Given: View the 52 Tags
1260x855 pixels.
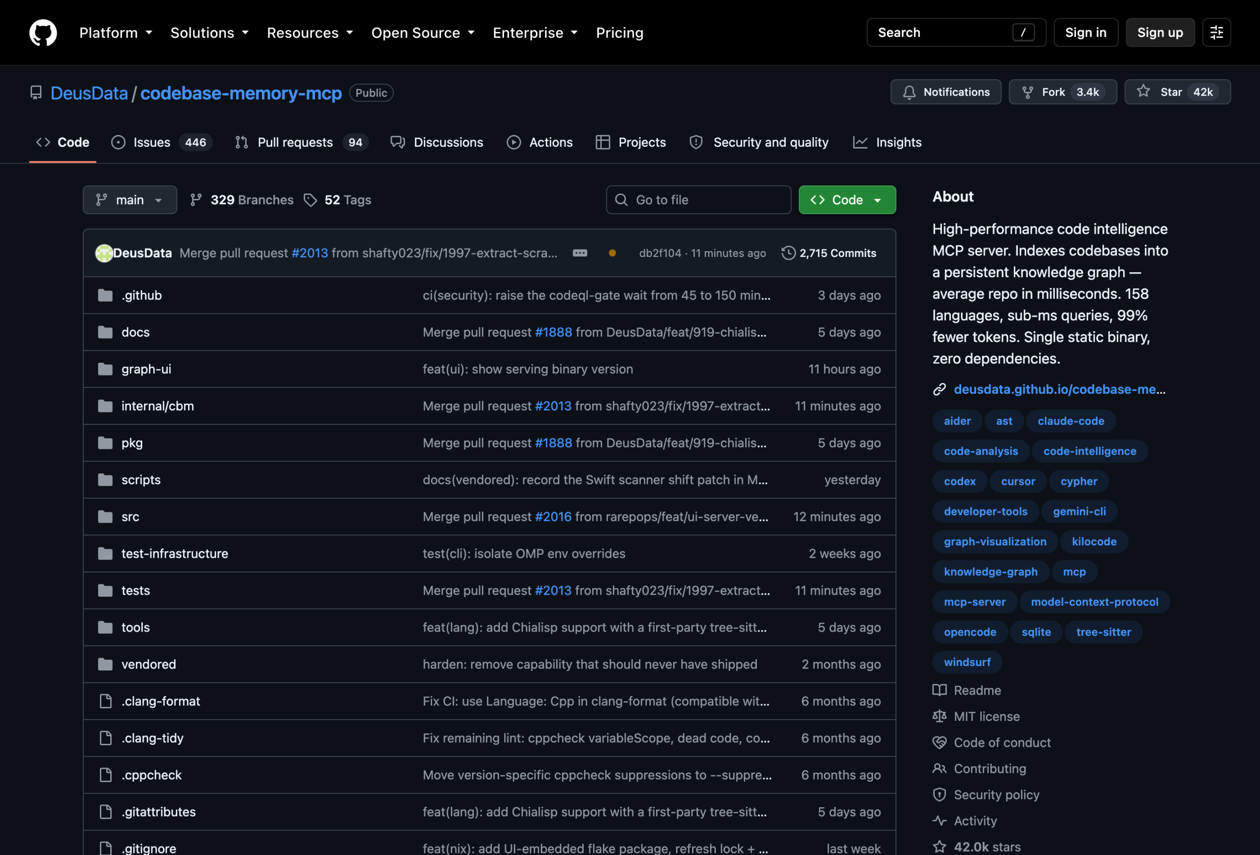Looking at the screenshot, I should tap(338, 200).
